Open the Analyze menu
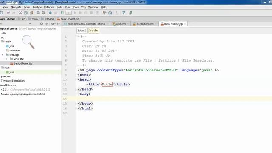The image size is (272, 153). point(37,7)
